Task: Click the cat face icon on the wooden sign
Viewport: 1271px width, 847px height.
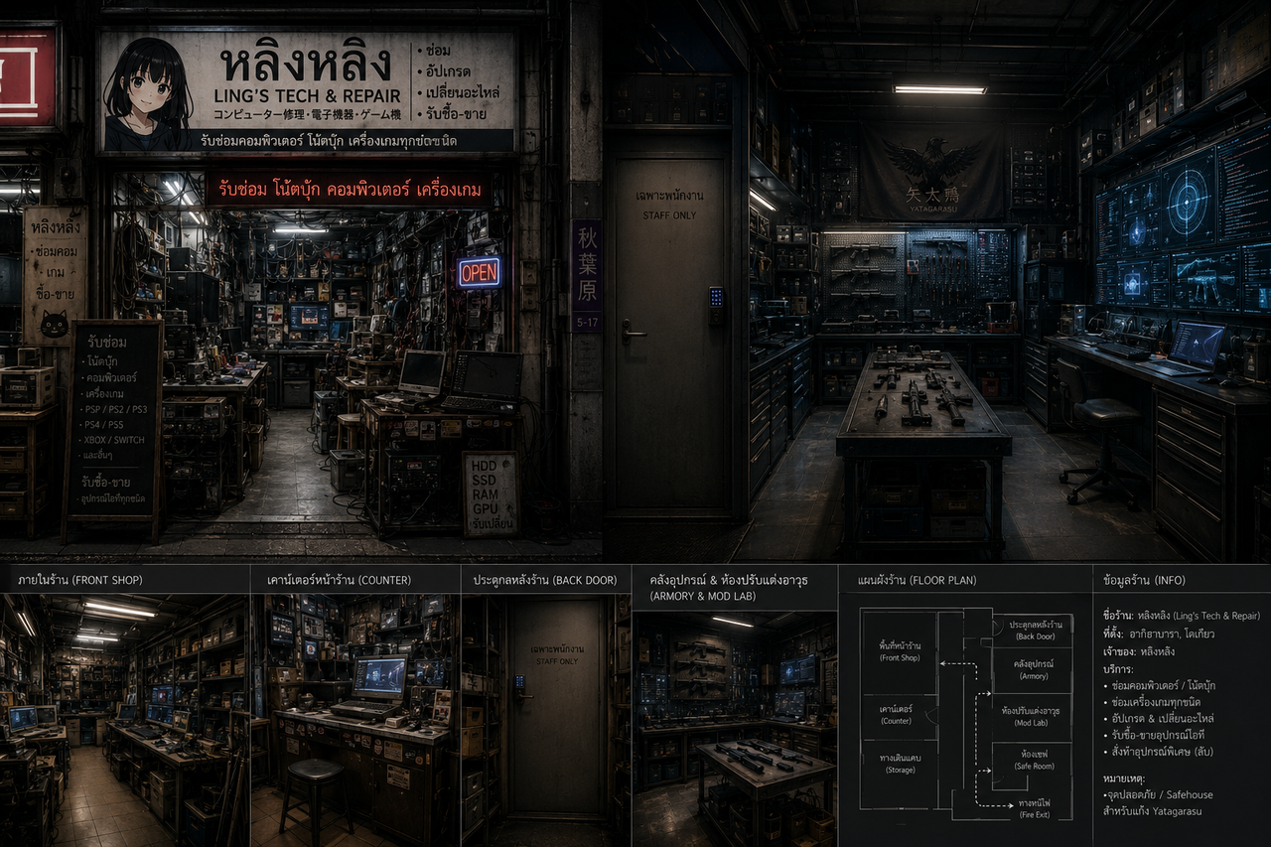Action: (x=53, y=325)
